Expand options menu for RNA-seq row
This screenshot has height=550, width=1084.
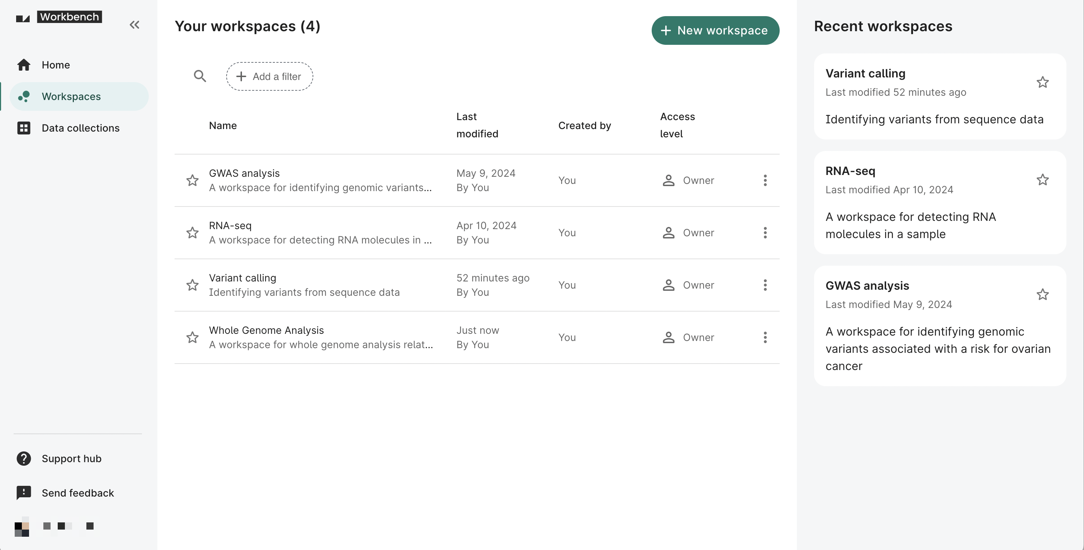765,232
